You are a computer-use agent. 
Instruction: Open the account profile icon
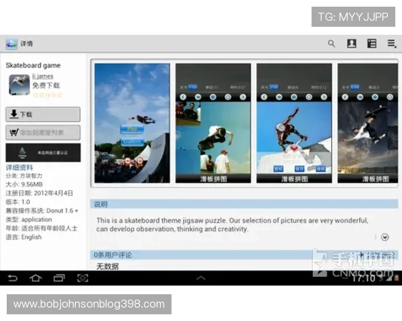click(x=351, y=43)
